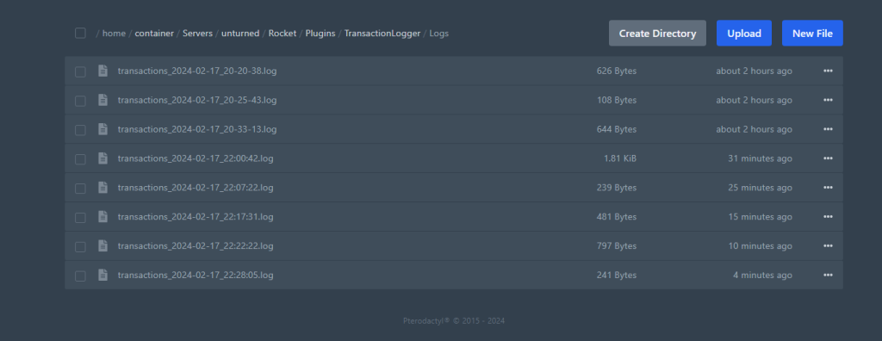Check the box for transactions_2024-02-17_22:28:05.log

pos(80,276)
